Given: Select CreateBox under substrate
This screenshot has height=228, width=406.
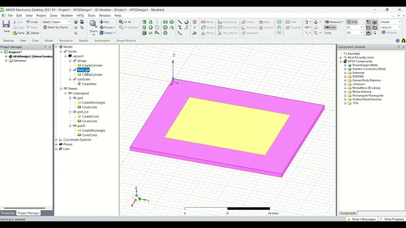Looking at the screenshot, I should (89, 84).
